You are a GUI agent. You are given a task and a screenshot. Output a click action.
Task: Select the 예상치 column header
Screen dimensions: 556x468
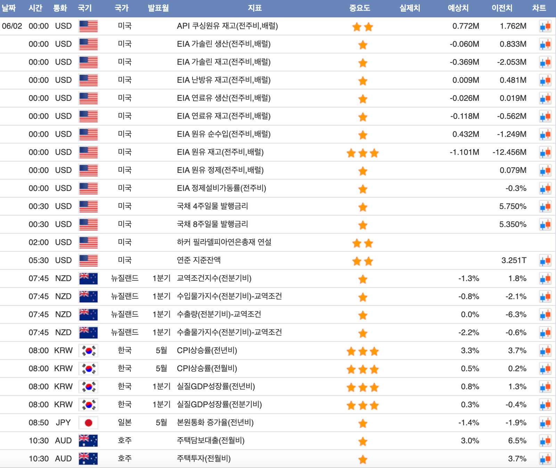coord(458,8)
